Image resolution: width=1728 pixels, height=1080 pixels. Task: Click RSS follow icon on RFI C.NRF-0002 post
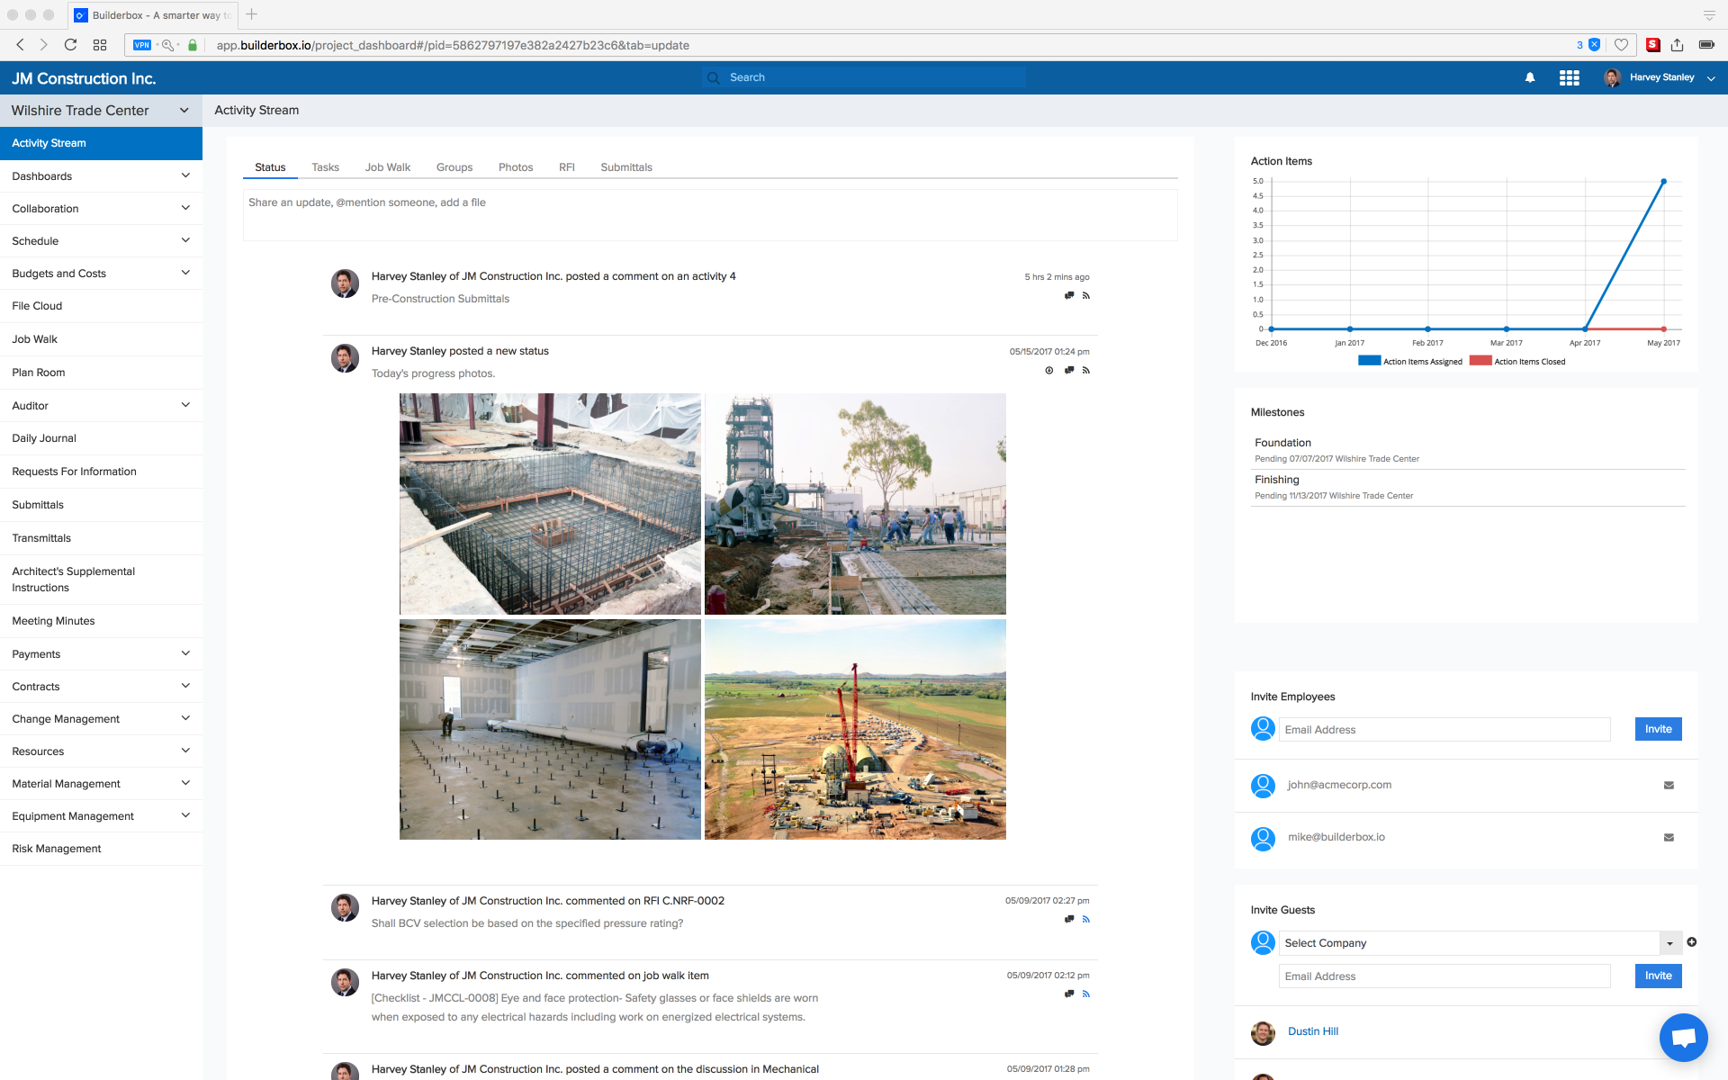coord(1086,919)
